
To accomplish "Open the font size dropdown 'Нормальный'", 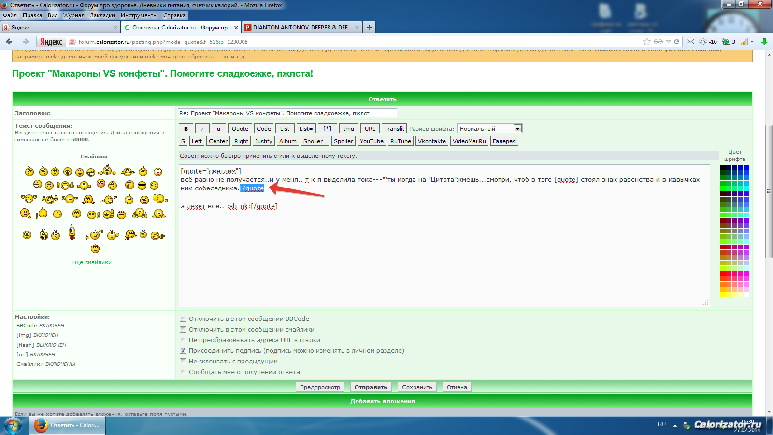I will [489, 129].
